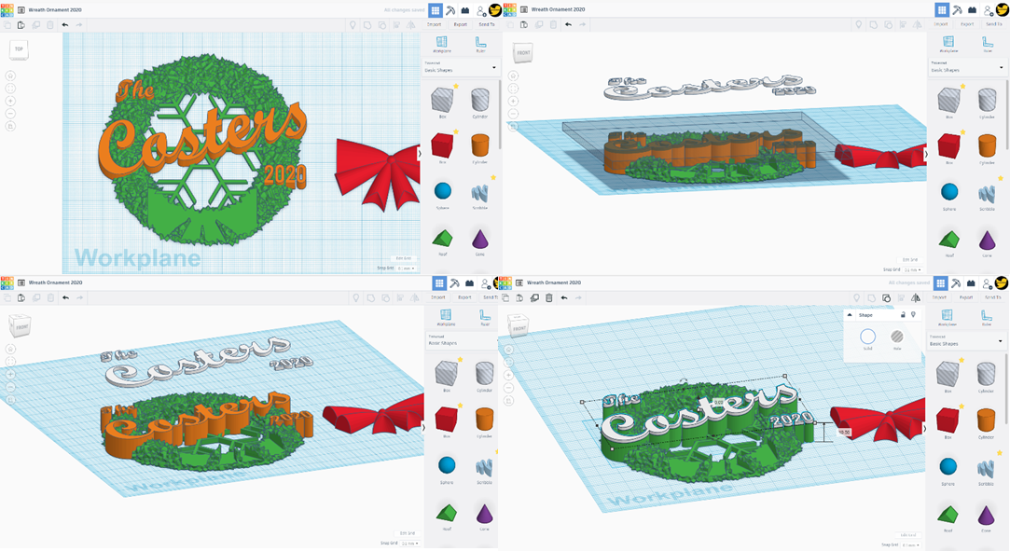
Task: Click Workplane button in bottom-right view
Action: (947, 317)
